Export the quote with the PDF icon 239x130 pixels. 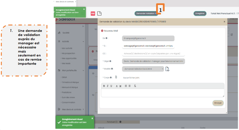[93, 13]
